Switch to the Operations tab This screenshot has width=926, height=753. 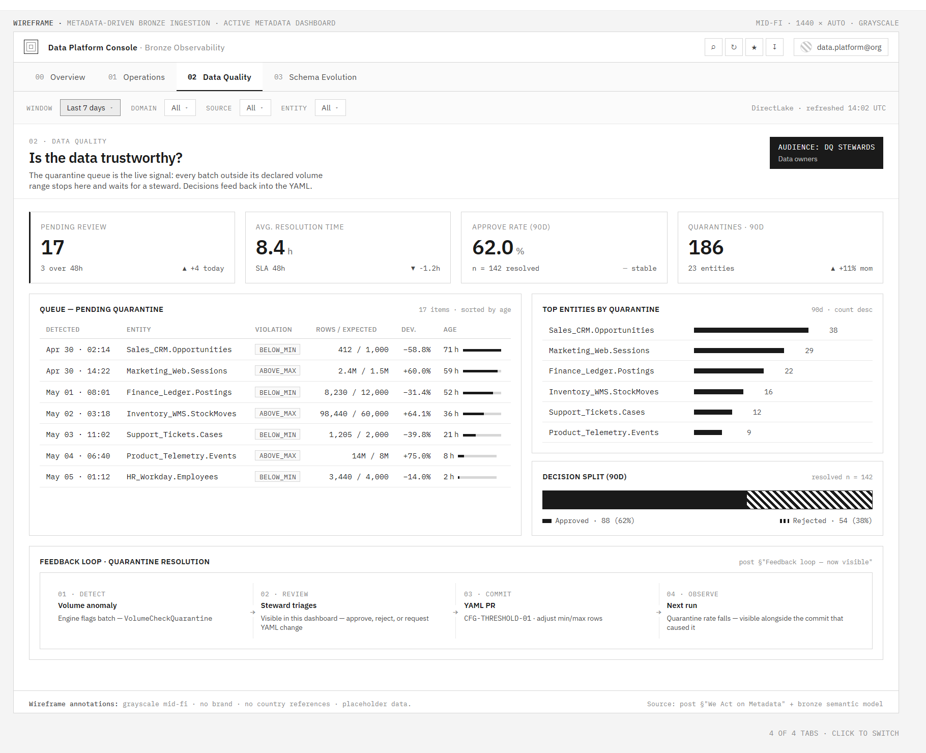[136, 77]
